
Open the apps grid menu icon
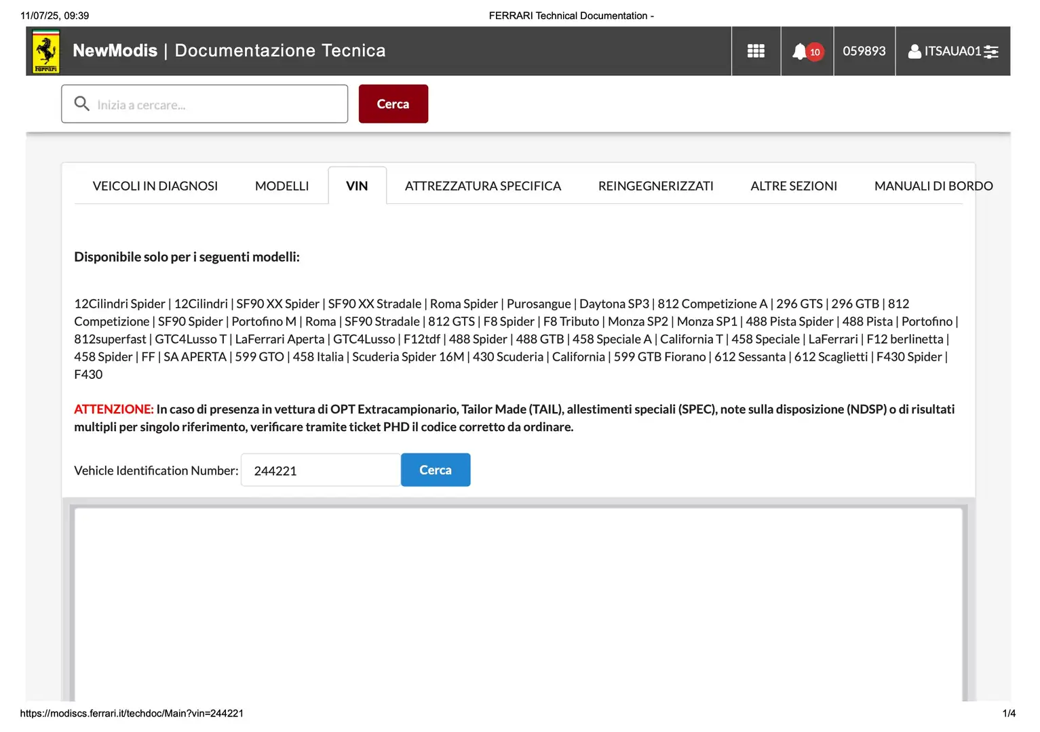click(756, 51)
